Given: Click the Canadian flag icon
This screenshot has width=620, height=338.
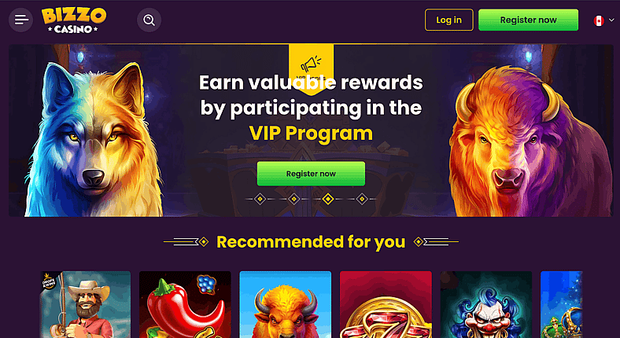Looking at the screenshot, I should (x=599, y=20).
